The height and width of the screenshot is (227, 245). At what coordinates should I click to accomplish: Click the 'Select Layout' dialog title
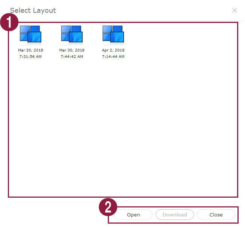(33, 11)
